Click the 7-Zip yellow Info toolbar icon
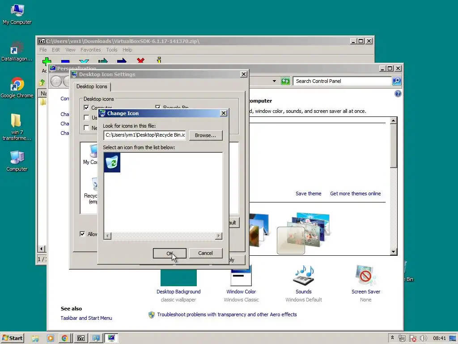 tap(159, 60)
